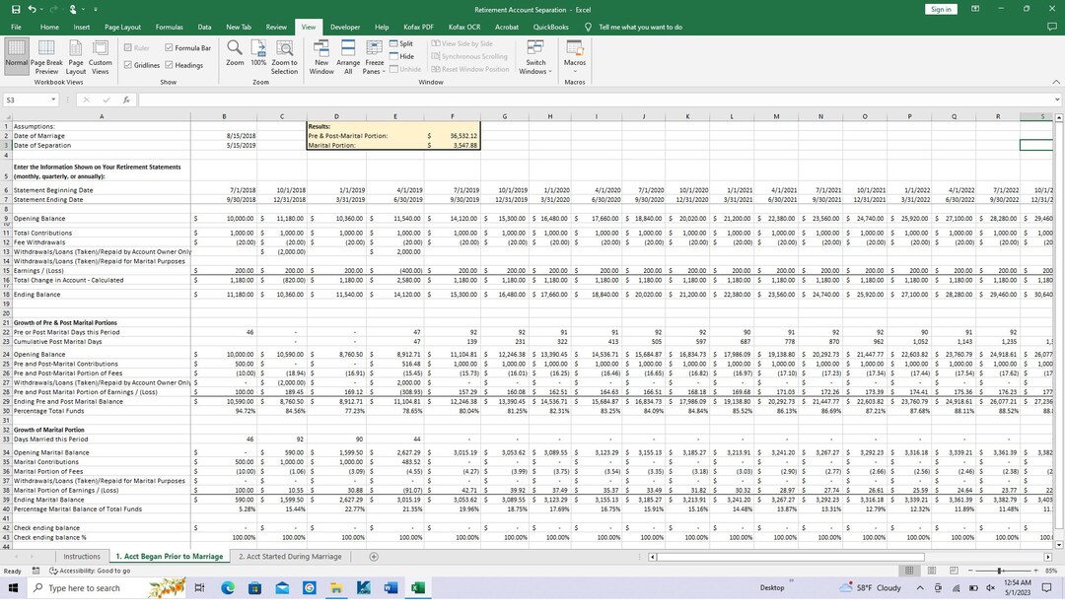Click the New Sheet plus button
1065x610 pixels.
tap(373, 556)
